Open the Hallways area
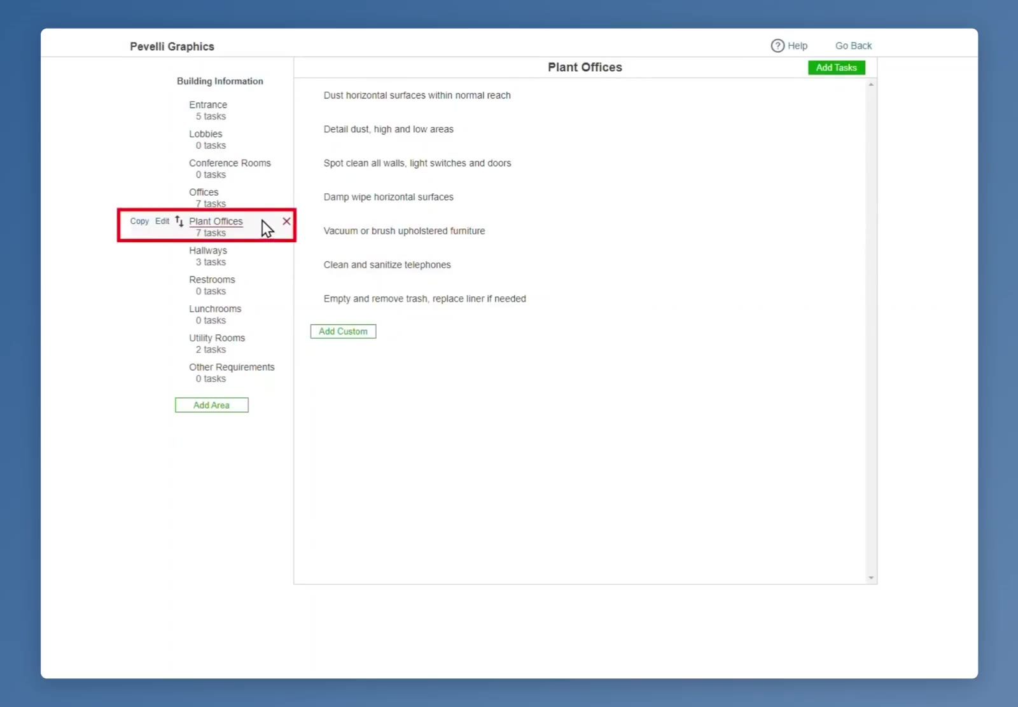The image size is (1018, 707). point(207,251)
